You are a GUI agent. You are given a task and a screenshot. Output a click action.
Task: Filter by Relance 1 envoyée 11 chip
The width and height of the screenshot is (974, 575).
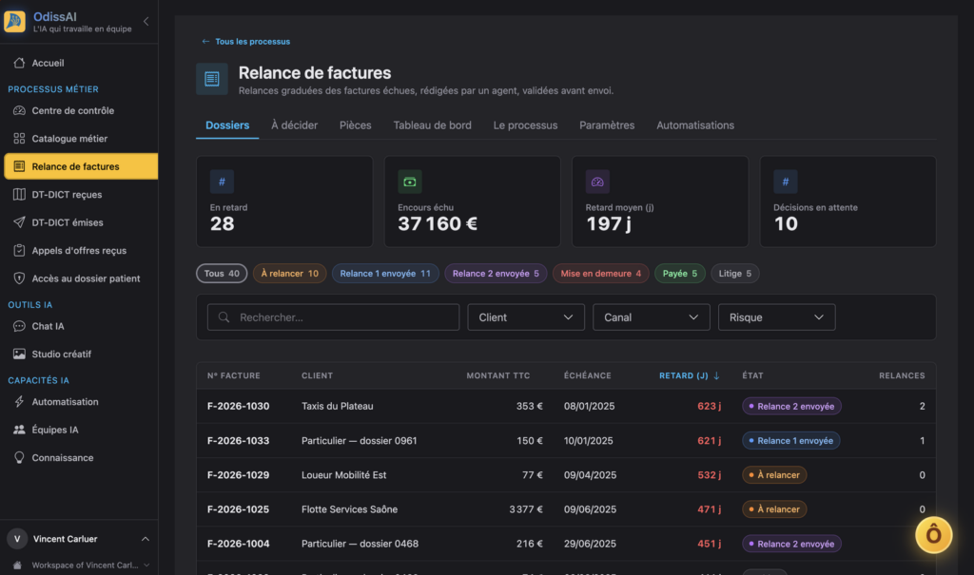[x=385, y=273]
